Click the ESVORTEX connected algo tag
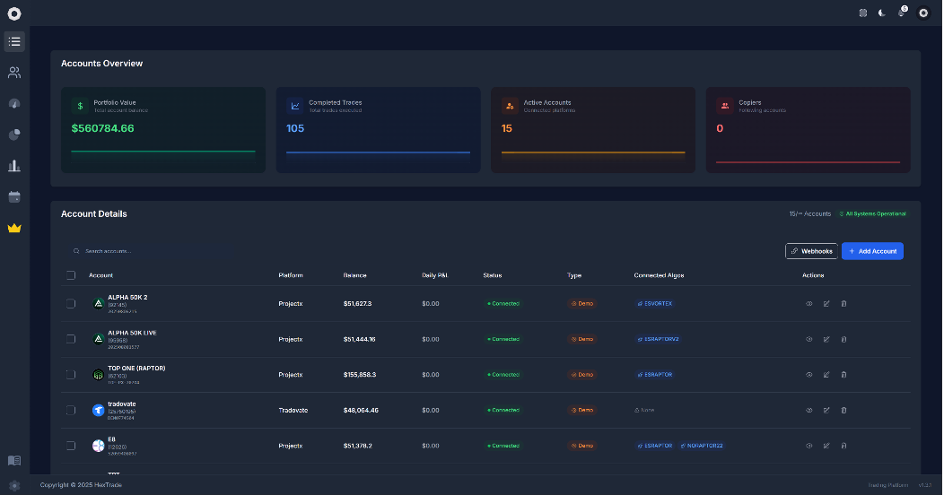This screenshot has height=495, width=944. pyautogui.click(x=654, y=304)
